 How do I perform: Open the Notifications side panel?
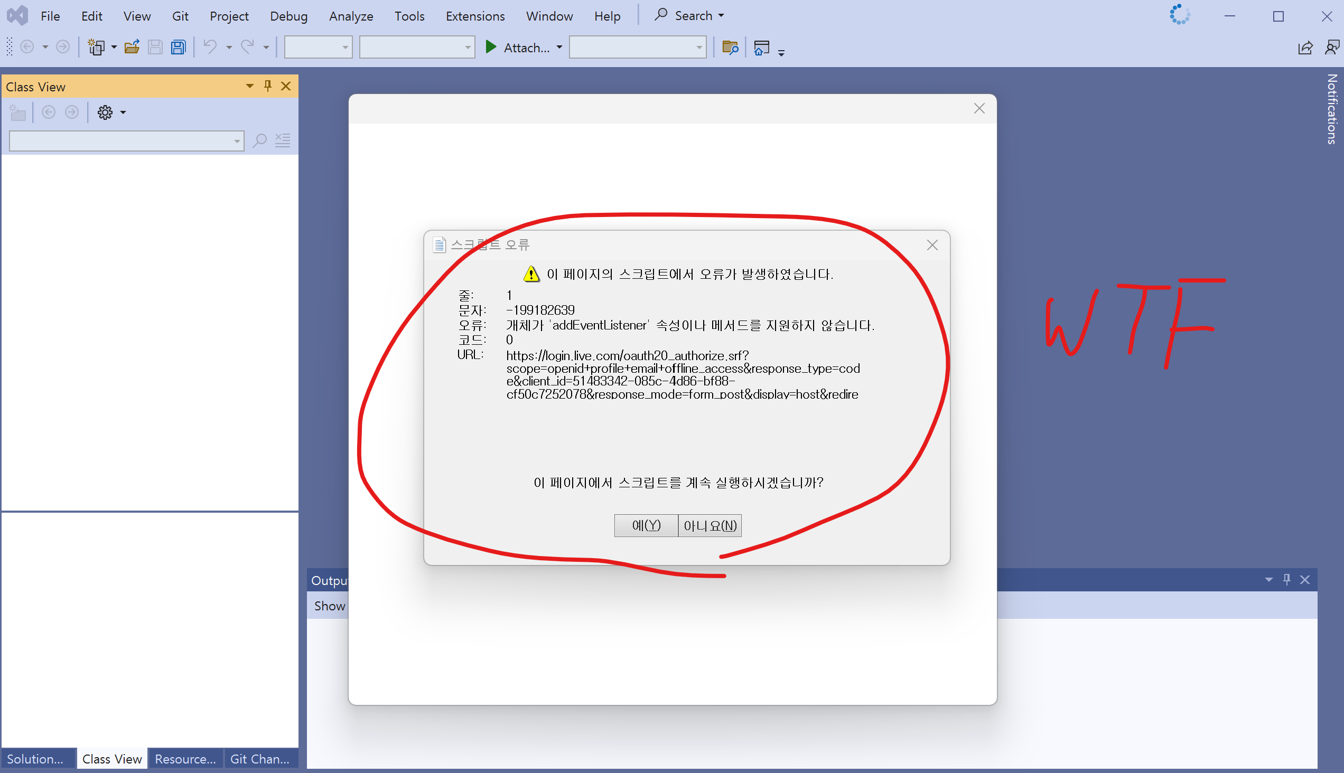1331,109
